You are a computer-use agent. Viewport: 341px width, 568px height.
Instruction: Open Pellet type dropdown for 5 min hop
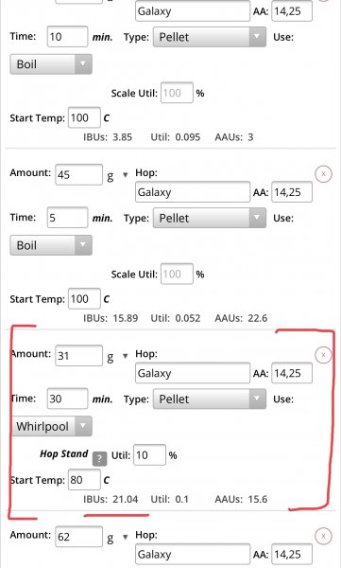210,218
